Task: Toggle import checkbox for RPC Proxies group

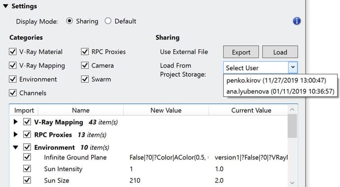Action: (27, 134)
